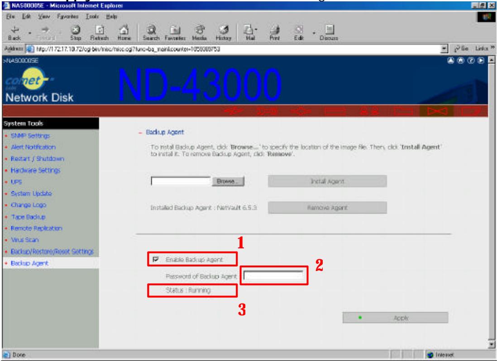Open the Media toolbar button

tap(199, 33)
